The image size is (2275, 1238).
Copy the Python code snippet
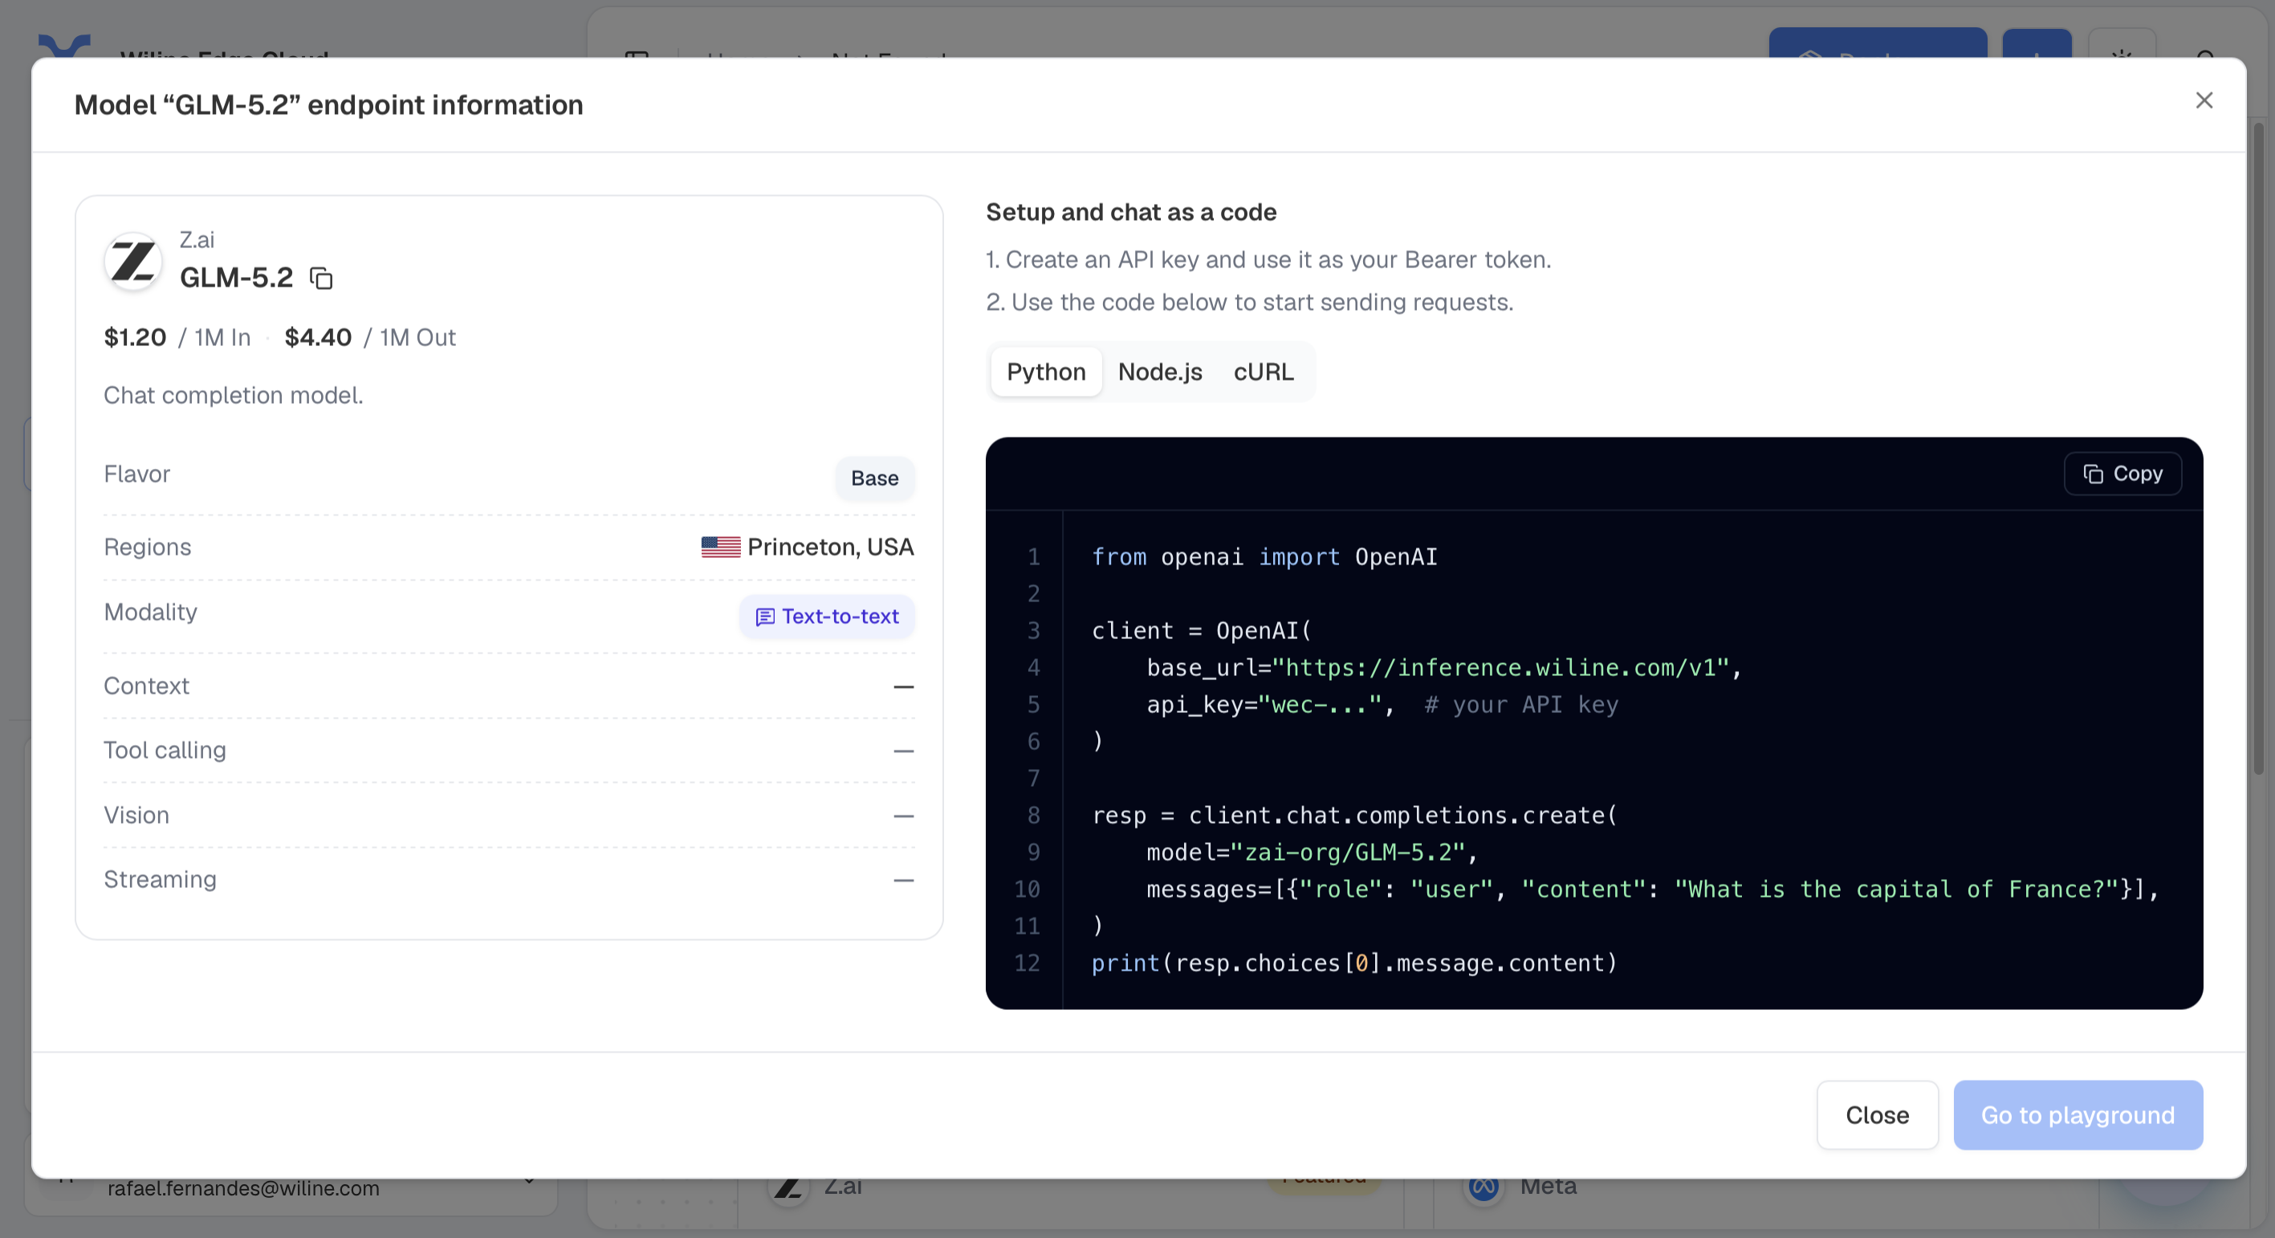coord(2123,474)
